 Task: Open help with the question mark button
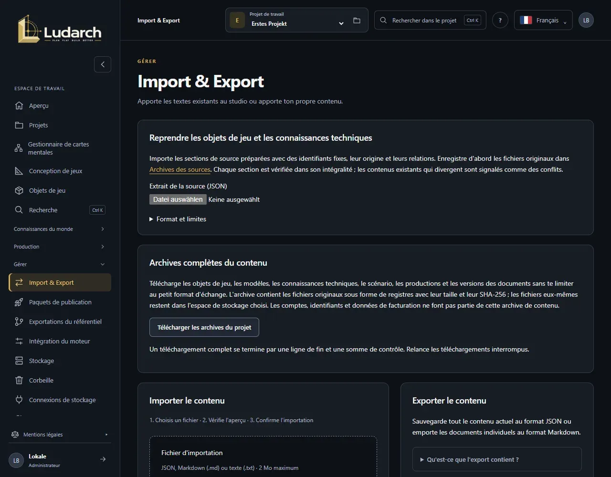pyautogui.click(x=500, y=21)
